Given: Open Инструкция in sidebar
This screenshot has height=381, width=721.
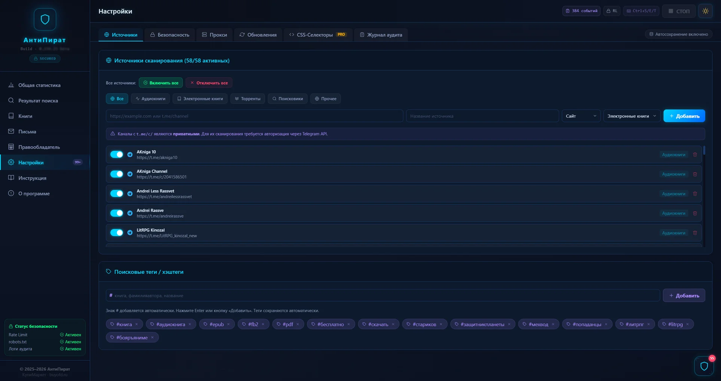Looking at the screenshot, I should pyautogui.click(x=45, y=178).
